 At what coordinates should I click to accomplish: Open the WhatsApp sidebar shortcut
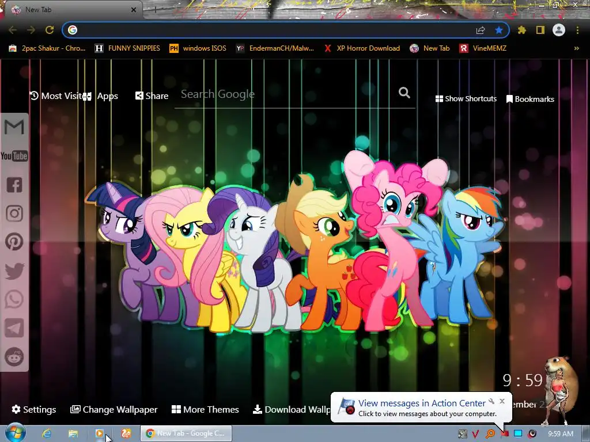coord(14,299)
